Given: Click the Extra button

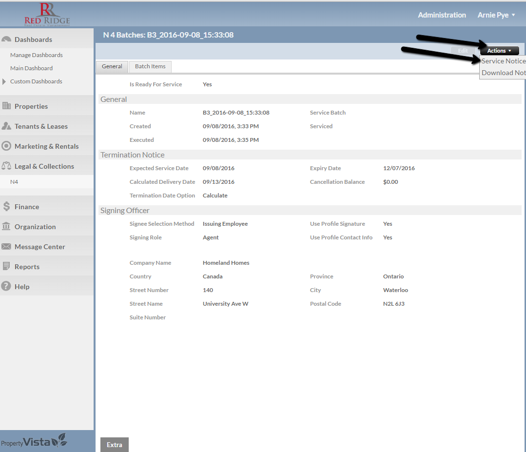Looking at the screenshot, I should coord(115,445).
